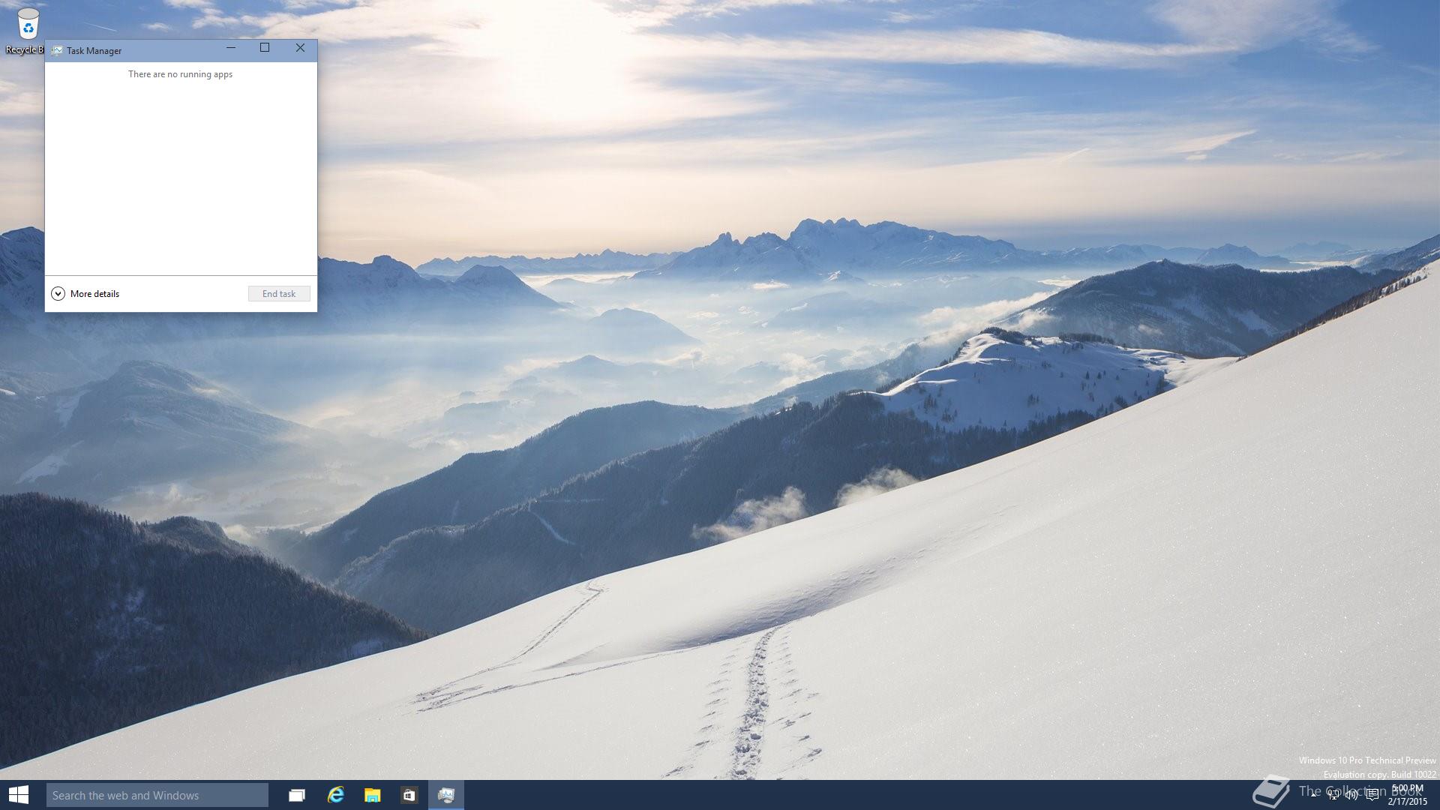
Task: Launch Internet Explorer from the taskbar
Action: coord(335,795)
